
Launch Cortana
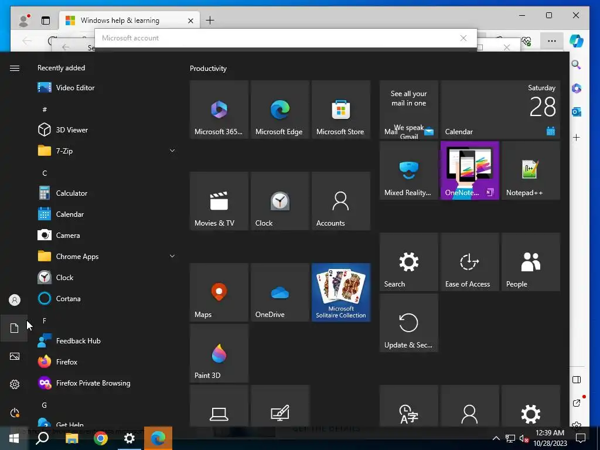pos(107,298)
